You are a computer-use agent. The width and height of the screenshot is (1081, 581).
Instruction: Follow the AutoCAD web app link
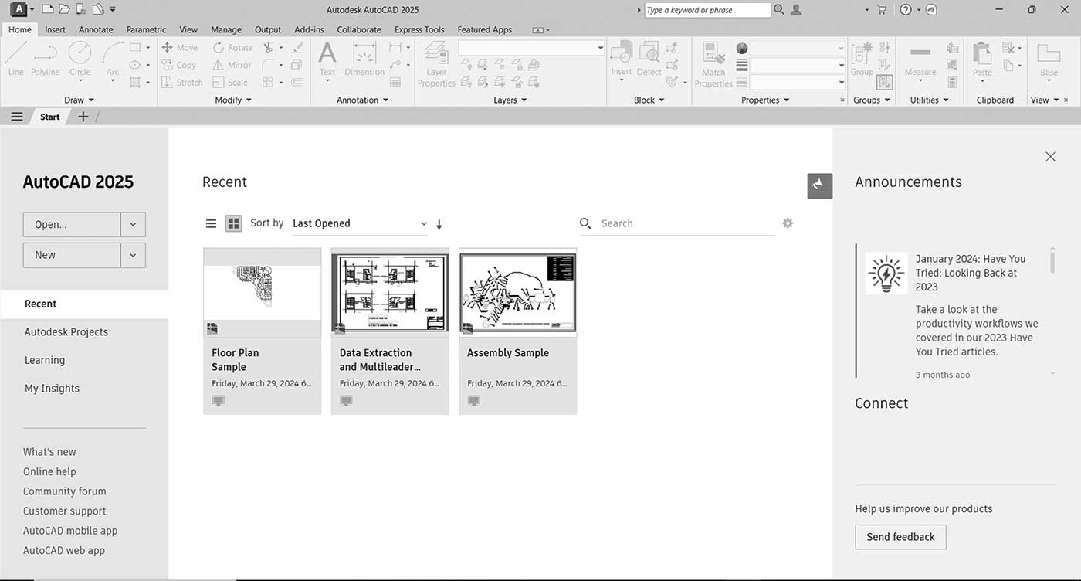64,551
